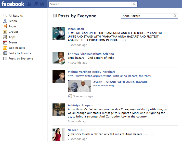
Task: Click '4 seconds ago' timestamp
Action: (77, 63)
